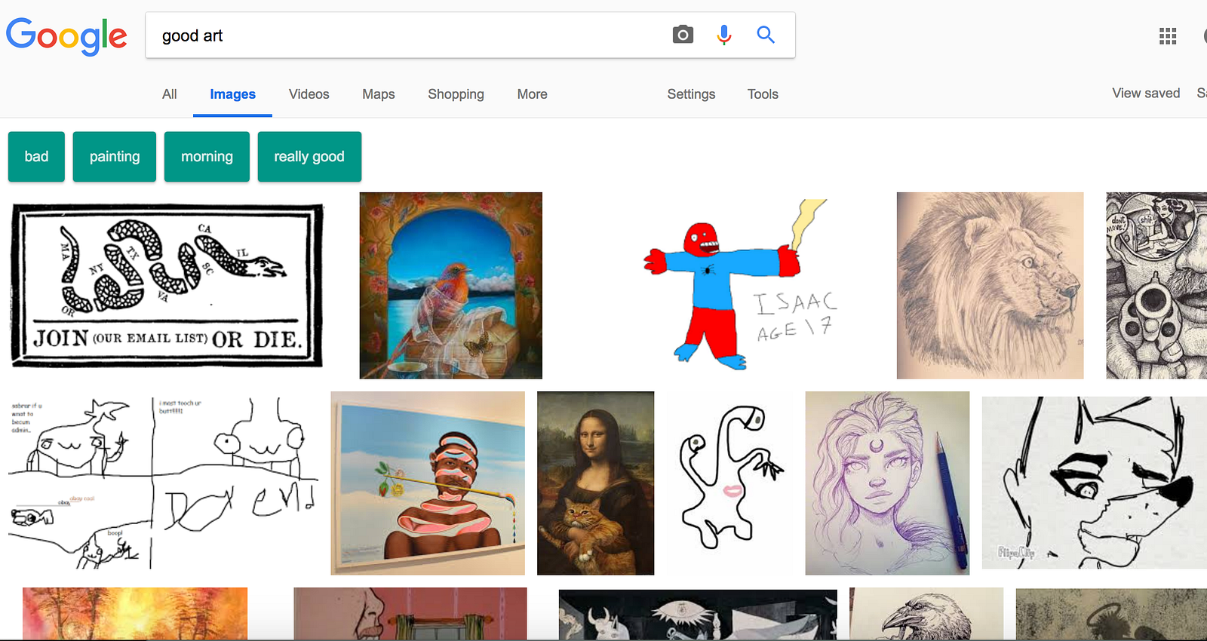Open the Guernica painting thumbnail
This screenshot has height=641, width=1207.
point(698,615)
